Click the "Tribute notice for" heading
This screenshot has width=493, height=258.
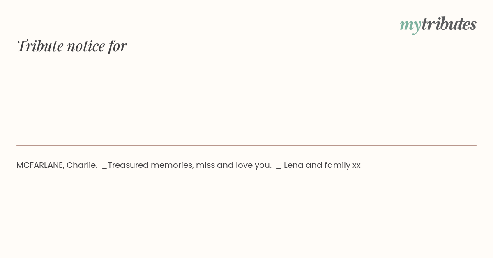point(72,46)
